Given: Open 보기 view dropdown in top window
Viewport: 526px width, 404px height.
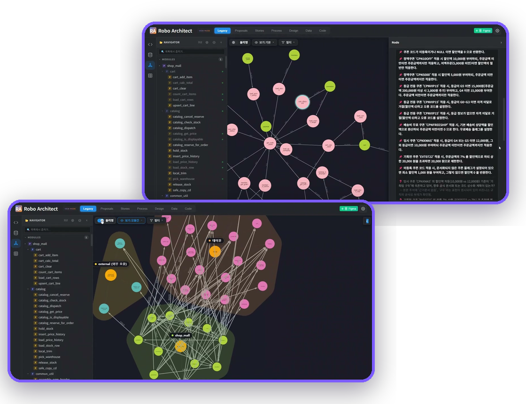Looking at the screenshot, I should [x=265, y=42].
